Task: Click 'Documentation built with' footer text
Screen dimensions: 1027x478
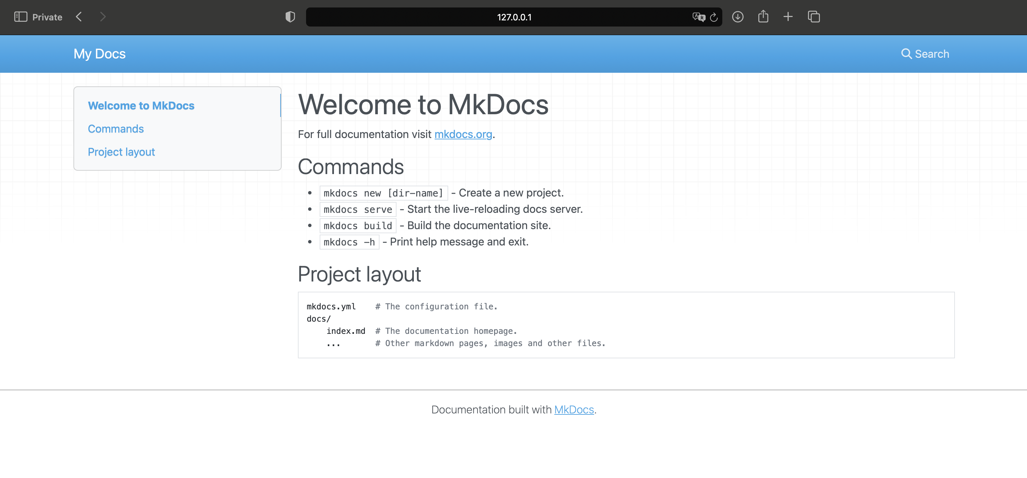Action: click(491, 410)
